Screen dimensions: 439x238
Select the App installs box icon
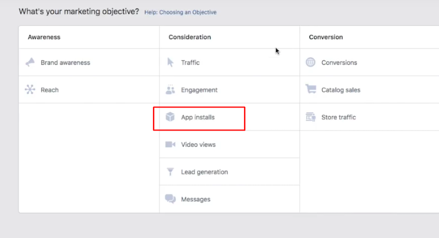click(170, 117)
